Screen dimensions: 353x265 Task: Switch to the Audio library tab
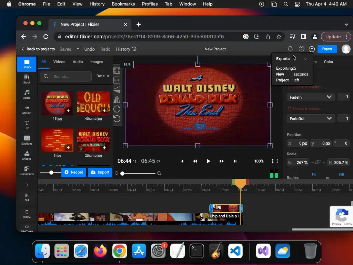pos(78,62)
